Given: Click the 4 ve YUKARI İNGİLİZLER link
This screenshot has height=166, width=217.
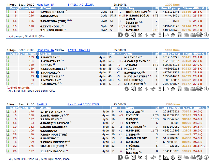Looking at the screenshot, I should click(x=84, y=104).
